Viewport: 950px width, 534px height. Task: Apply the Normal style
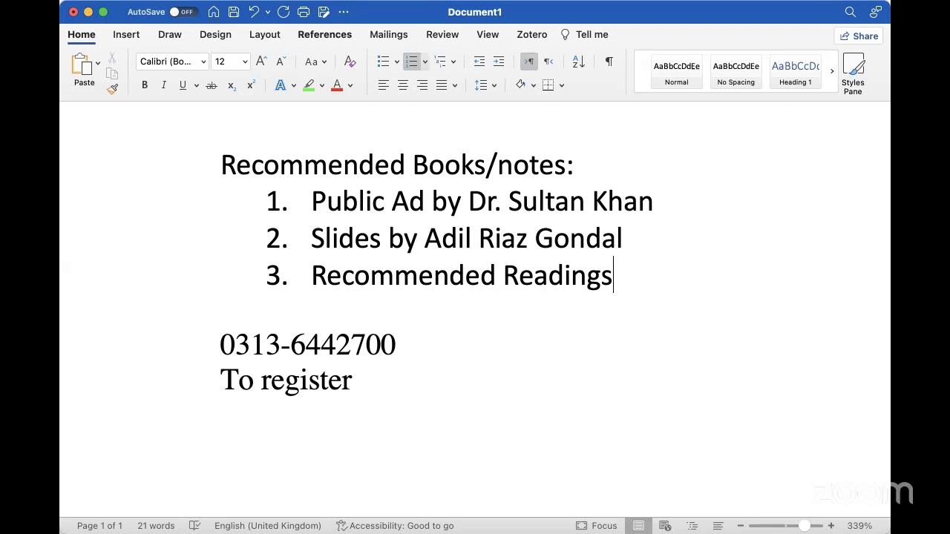[677, 73]
